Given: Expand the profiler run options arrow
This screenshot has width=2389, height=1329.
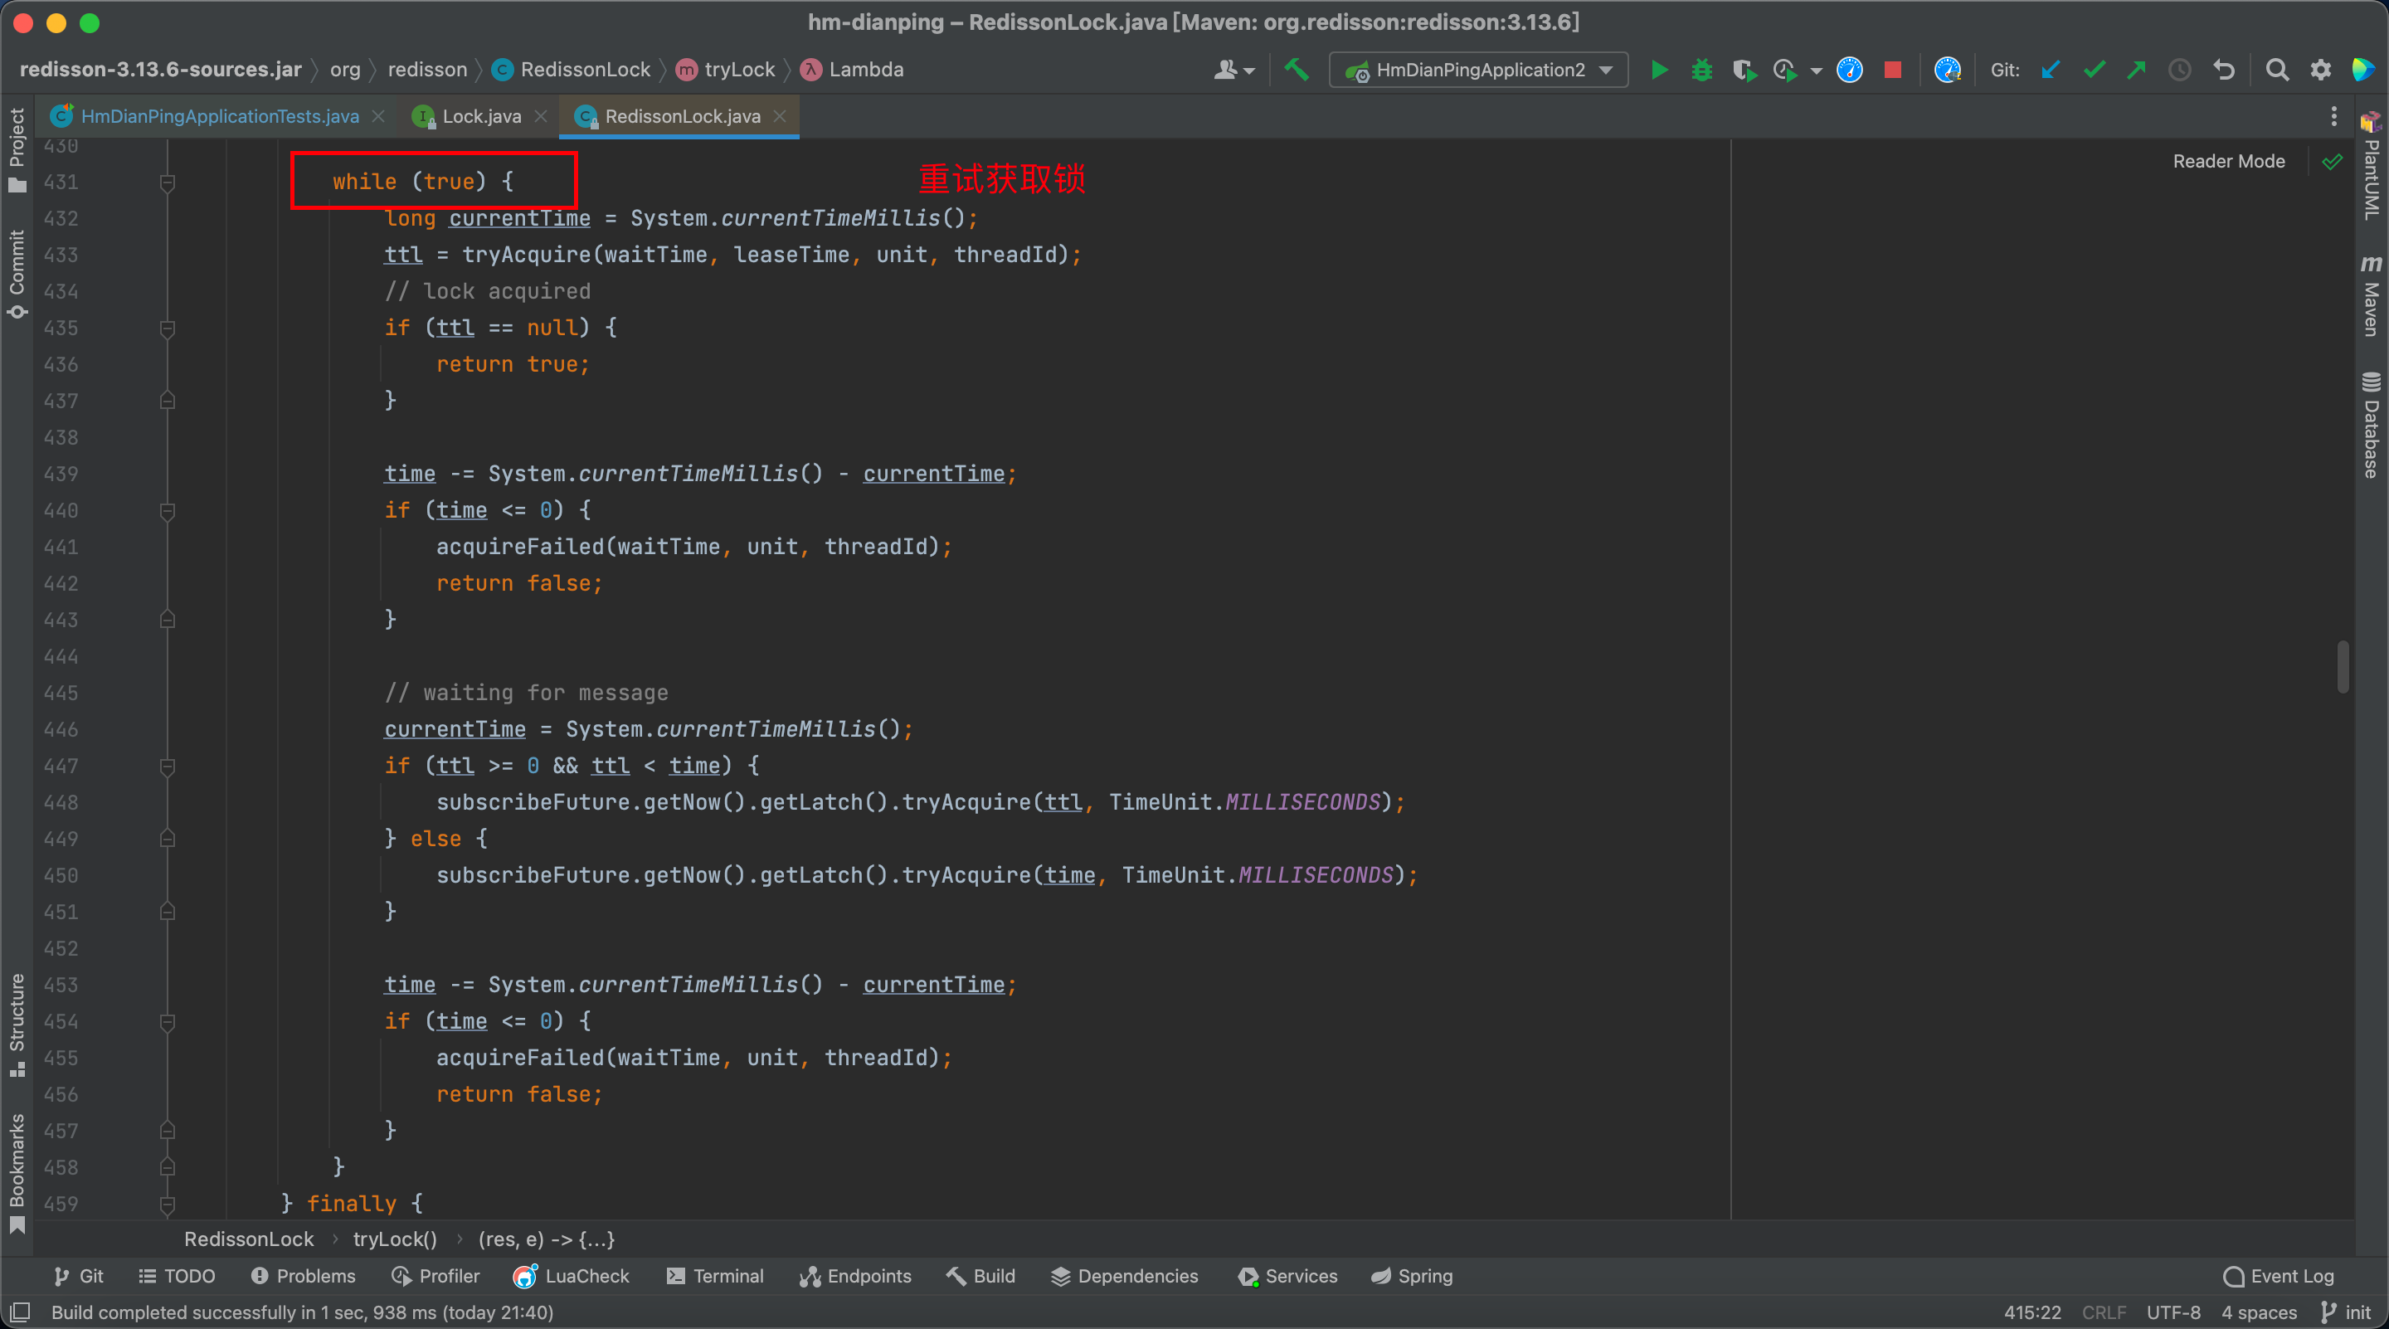Looking at the screenshot, I should (1817, 71).
